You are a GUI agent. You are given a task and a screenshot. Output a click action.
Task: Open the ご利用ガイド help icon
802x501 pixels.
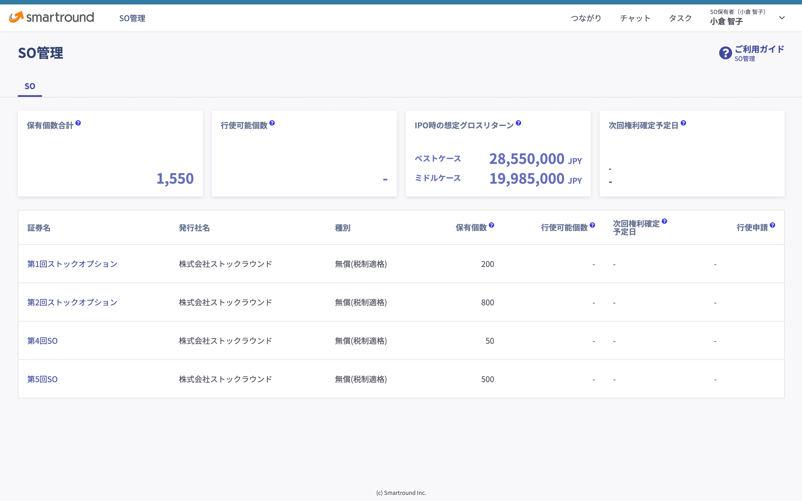point(726,52)
